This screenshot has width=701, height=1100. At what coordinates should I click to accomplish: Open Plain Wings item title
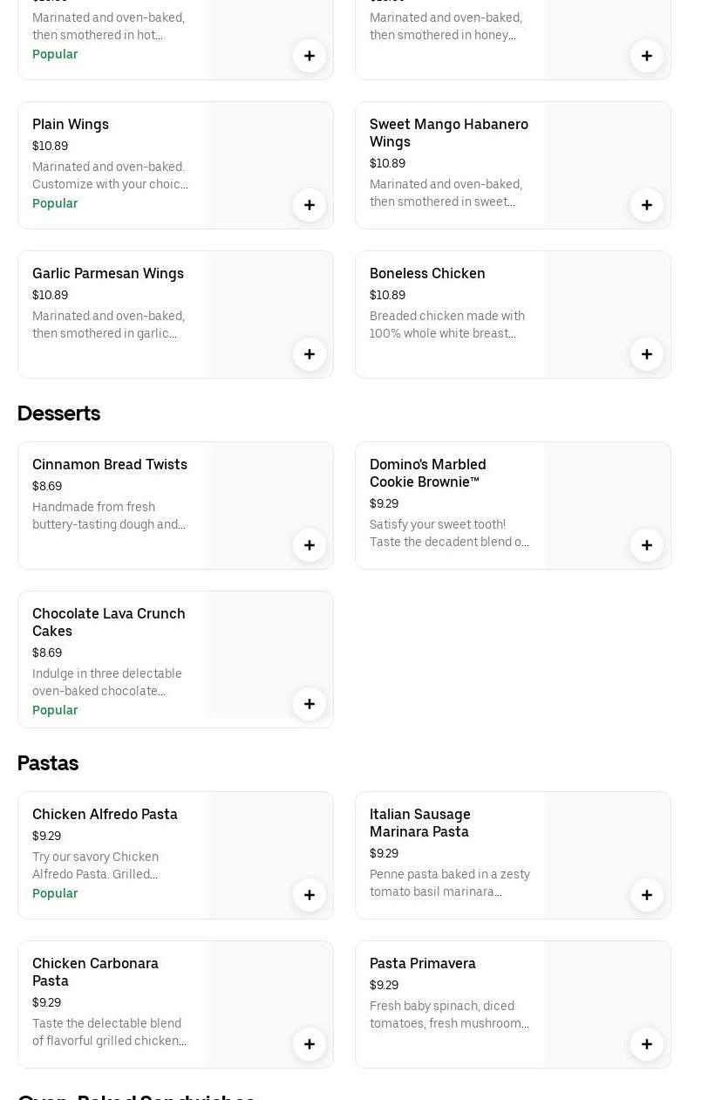point(71,124)
